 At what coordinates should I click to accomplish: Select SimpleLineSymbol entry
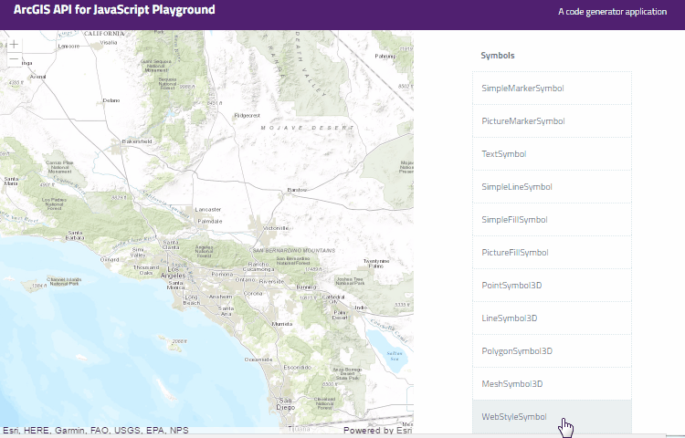(x=552, y=187)
